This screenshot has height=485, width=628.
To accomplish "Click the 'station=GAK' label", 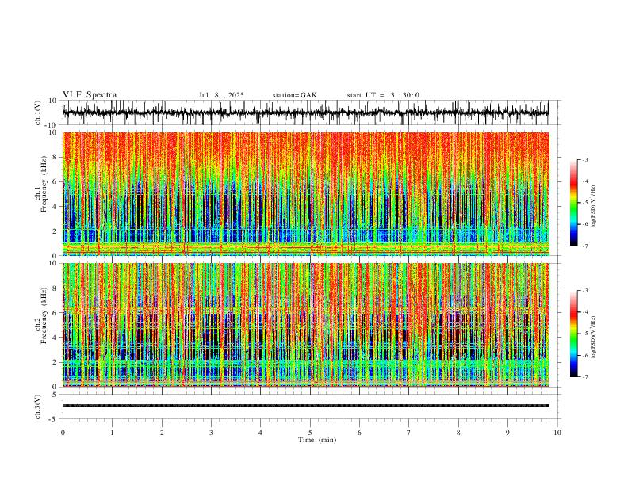I will click(x=294, y=95).
